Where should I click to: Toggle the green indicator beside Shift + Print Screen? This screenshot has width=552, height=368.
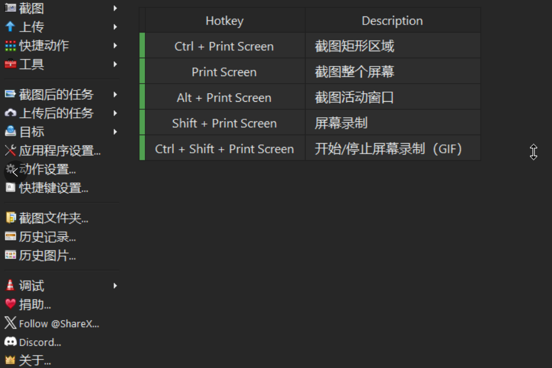tap(141, 123)
